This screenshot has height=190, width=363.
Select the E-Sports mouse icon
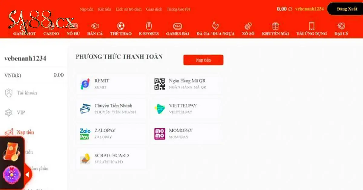tap(149, 26)
